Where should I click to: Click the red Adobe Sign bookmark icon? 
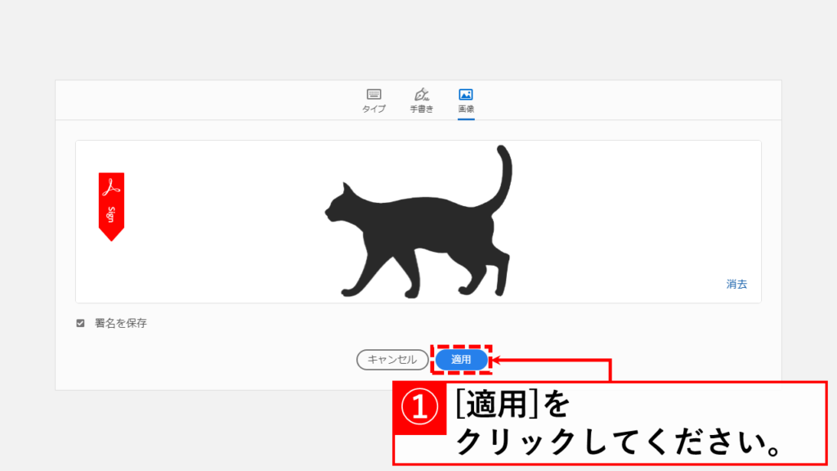[111, 207]
